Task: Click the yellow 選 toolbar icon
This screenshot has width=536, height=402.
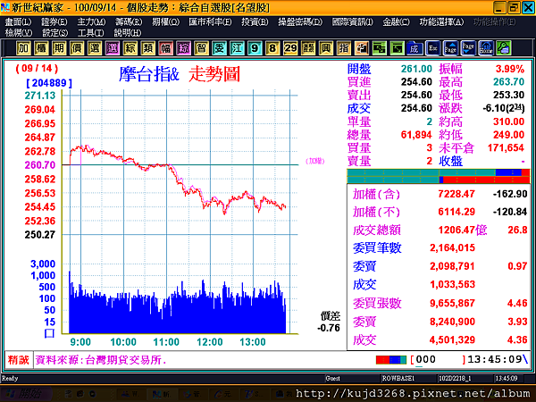Action: coord(95,48)
